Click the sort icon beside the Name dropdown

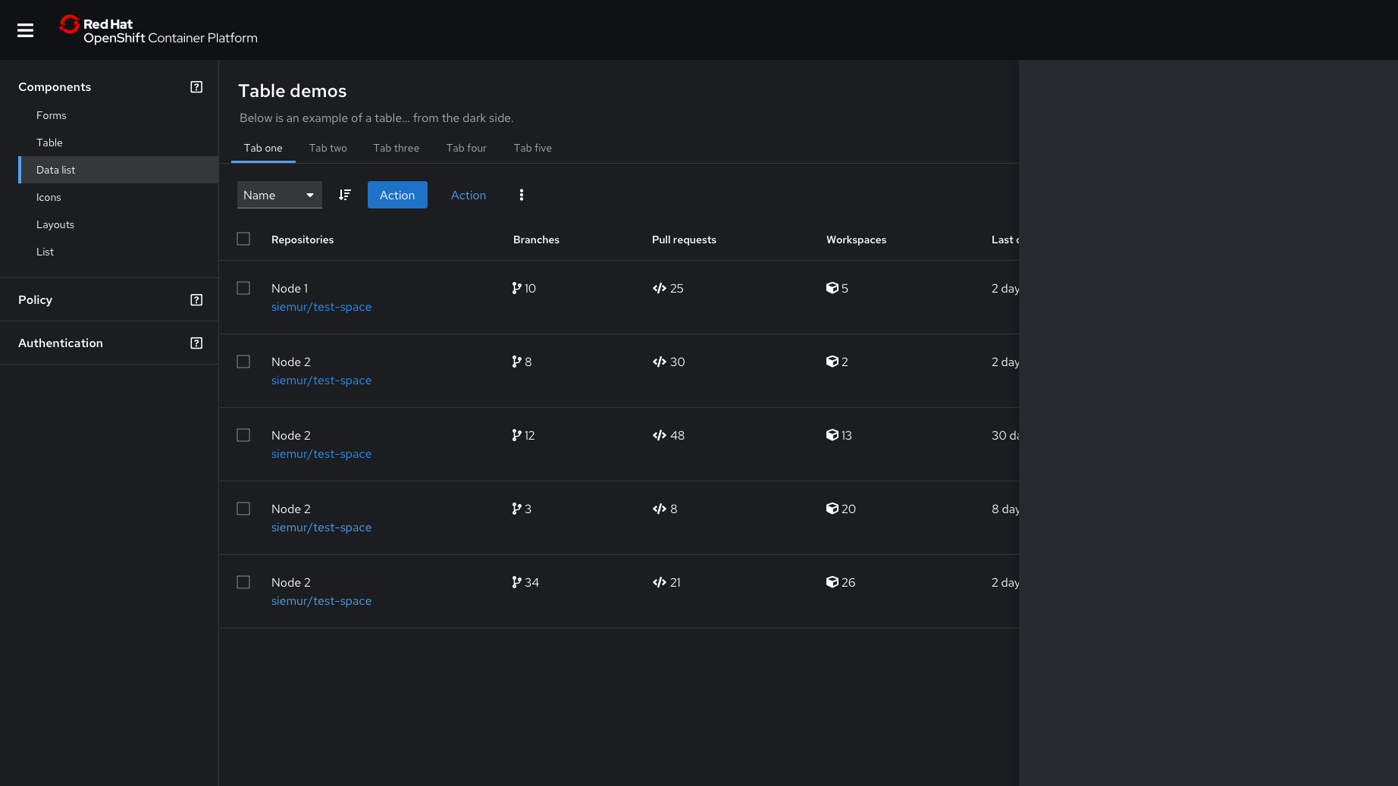345,195
